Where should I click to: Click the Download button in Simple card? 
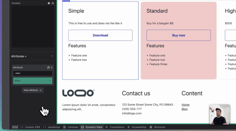click(x=100, y=35)
